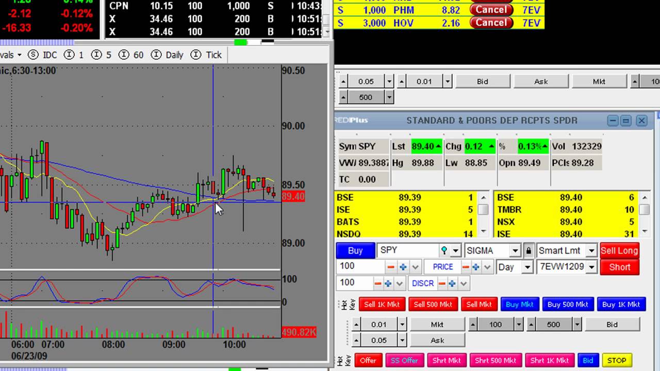Open the 7EVW1209 account dropdown
The width and height of the screenshot is (660, 371).
point(591,267)
